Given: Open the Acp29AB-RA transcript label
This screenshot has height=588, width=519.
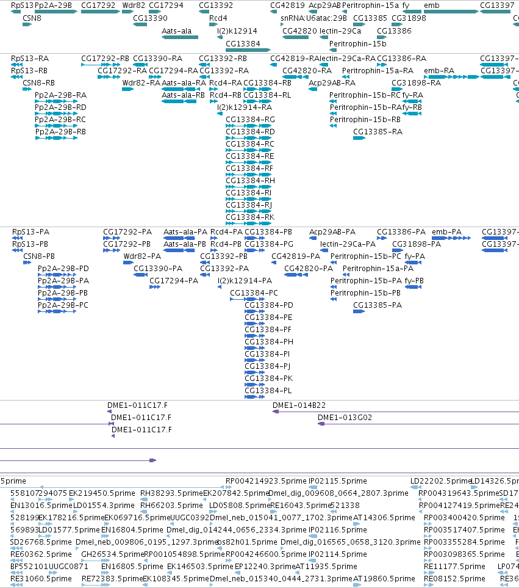Looking at the screenshot, I should (332, 83).
